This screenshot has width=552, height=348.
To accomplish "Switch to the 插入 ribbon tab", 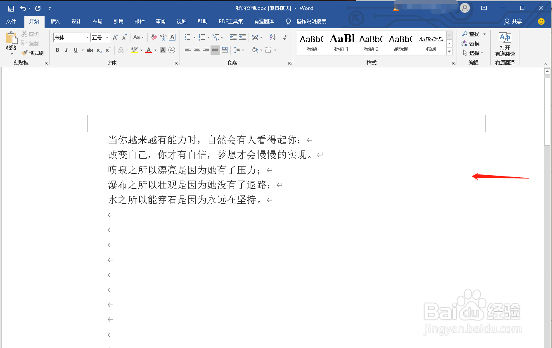I will [x=55, y=21].
